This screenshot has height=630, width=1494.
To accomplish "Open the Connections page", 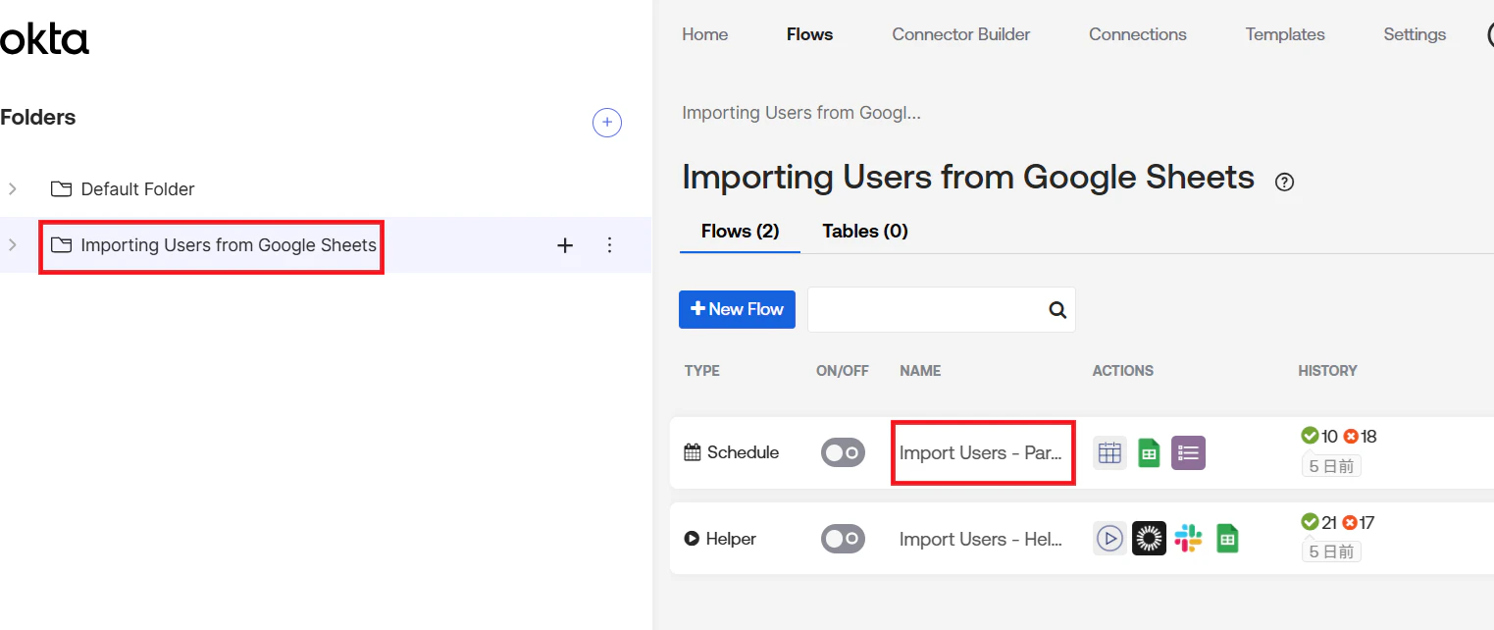I will point(1137,34).
